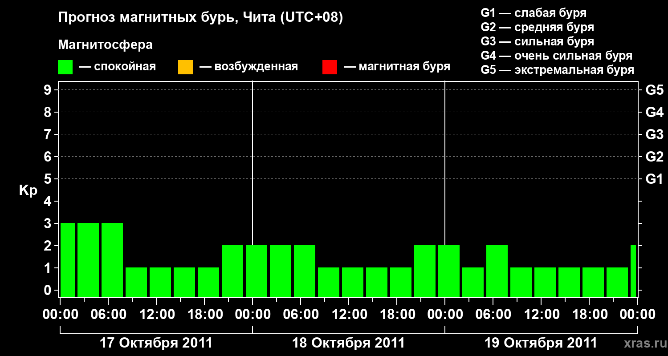Click the 06:00–09:00 Kp 3 bar, 17 Октября
The image size is (668, 356).
coord(112,260)
